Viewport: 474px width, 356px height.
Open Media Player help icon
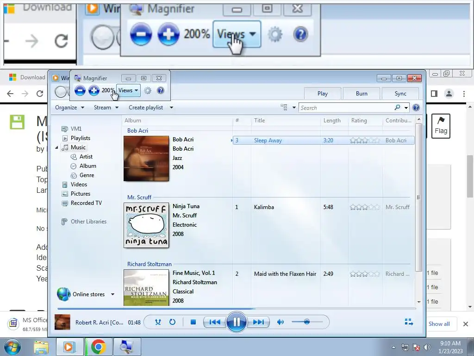click(x=416, y=108)
